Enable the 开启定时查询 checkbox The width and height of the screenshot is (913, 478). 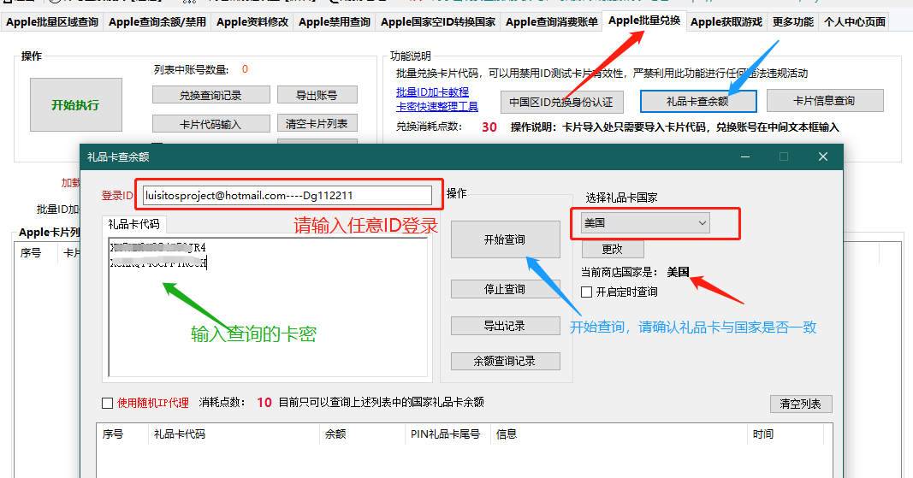[587, 292]
